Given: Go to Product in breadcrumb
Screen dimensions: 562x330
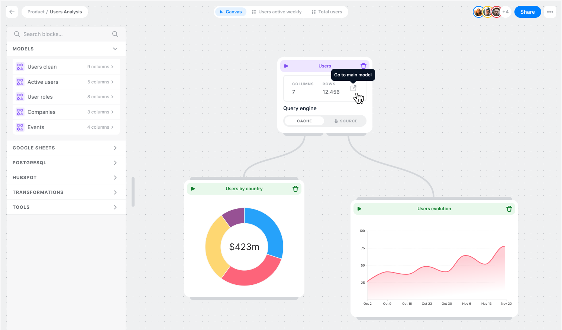Looking at the screenshot, I should (x=36, y=12).
